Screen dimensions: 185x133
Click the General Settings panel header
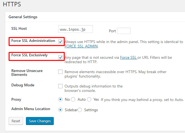tap(23, 17)
